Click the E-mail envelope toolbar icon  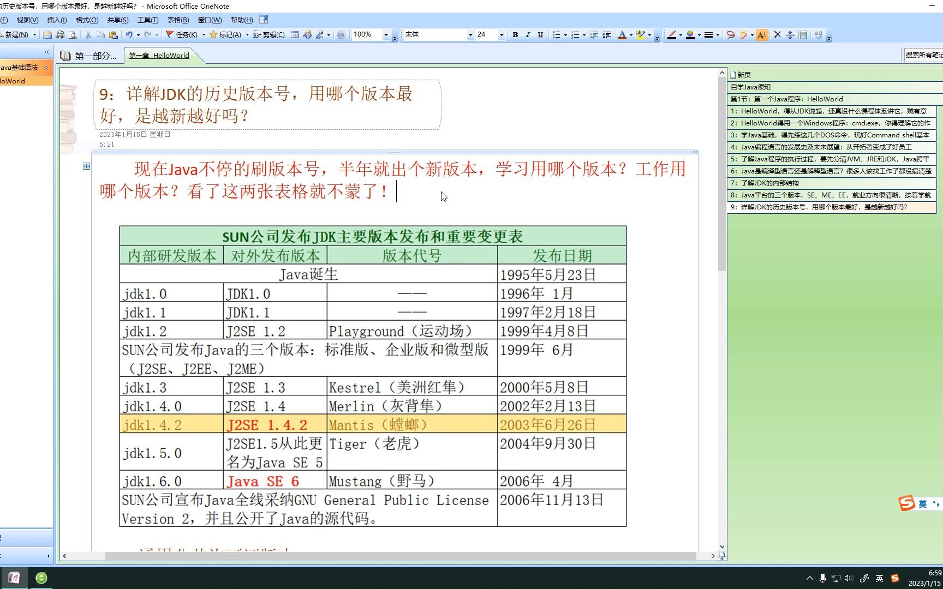(x=47, y=35)
